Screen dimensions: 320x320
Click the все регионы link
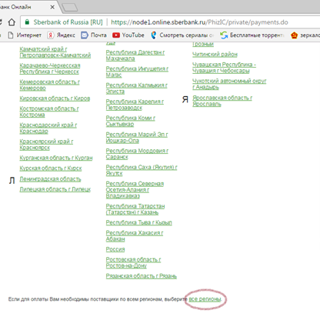coord(205,299)
